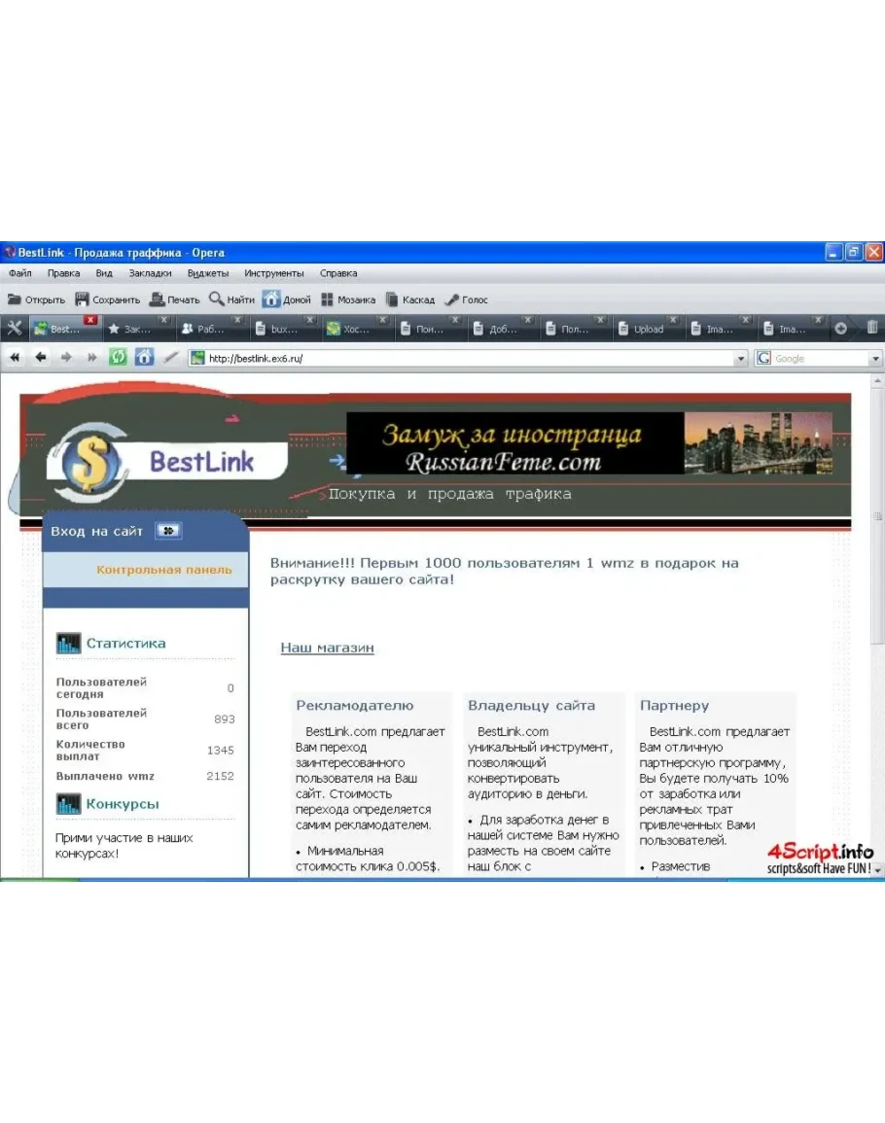885x1123 pixels.
Task: Click the Открыть (Open) toolbar icon
Action: [15, 299]
